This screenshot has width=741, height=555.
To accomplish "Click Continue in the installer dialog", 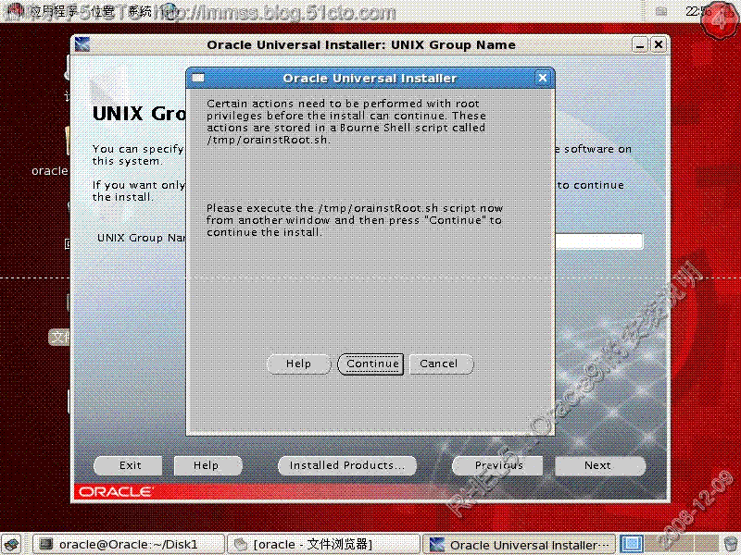I will point(370,364).
